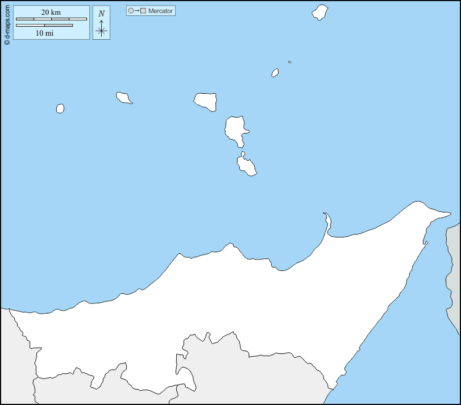461x405 pixels.
Task: Select the northeasternmost island at the top
Action: pos(320,12)
